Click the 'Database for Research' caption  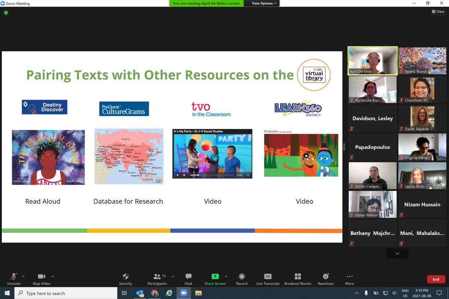[128, 201]
